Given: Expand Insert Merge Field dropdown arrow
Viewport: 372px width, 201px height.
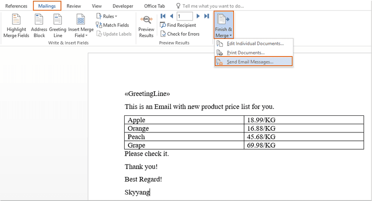Looking at the screenshot, I should click(x=86, y=35).
